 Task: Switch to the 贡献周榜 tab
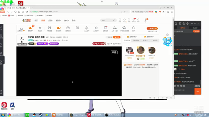point(136,40)
